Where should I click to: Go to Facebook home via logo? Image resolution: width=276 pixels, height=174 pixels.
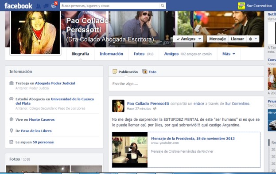pos(18,6)
